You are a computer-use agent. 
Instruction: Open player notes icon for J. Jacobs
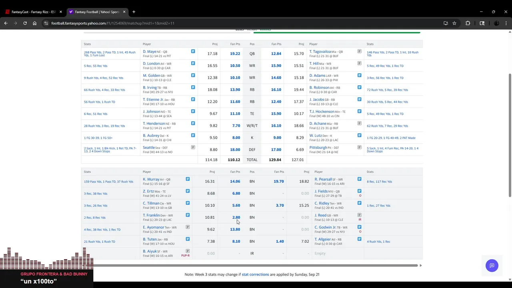click(x=359, y=99)
